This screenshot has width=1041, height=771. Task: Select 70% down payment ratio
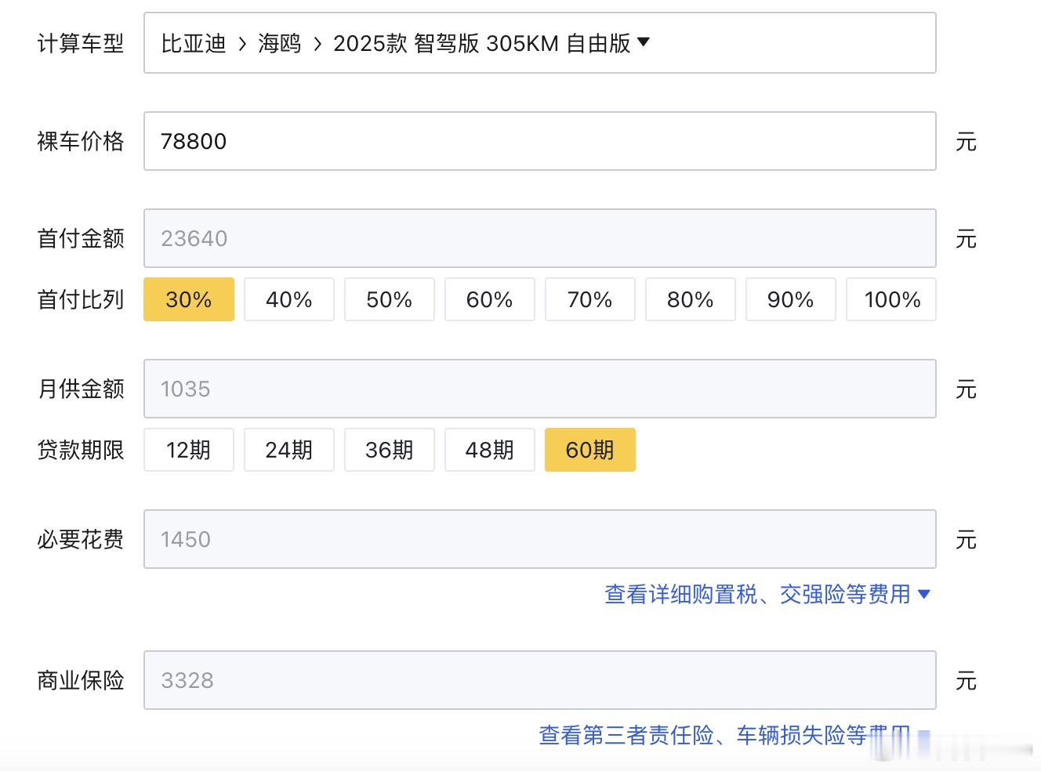click(590, 299)
